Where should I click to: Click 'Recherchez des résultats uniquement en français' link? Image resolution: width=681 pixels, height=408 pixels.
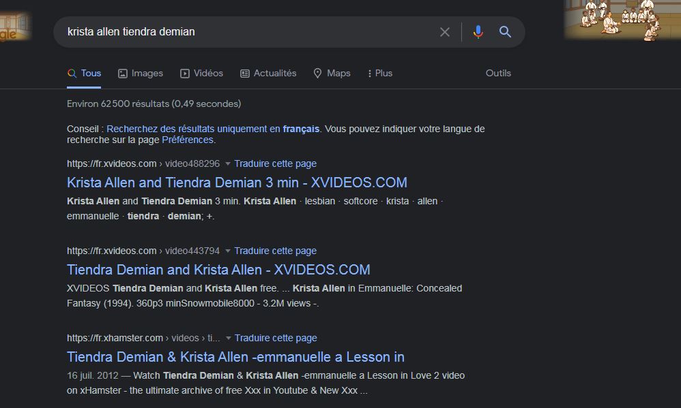[213, 129]
